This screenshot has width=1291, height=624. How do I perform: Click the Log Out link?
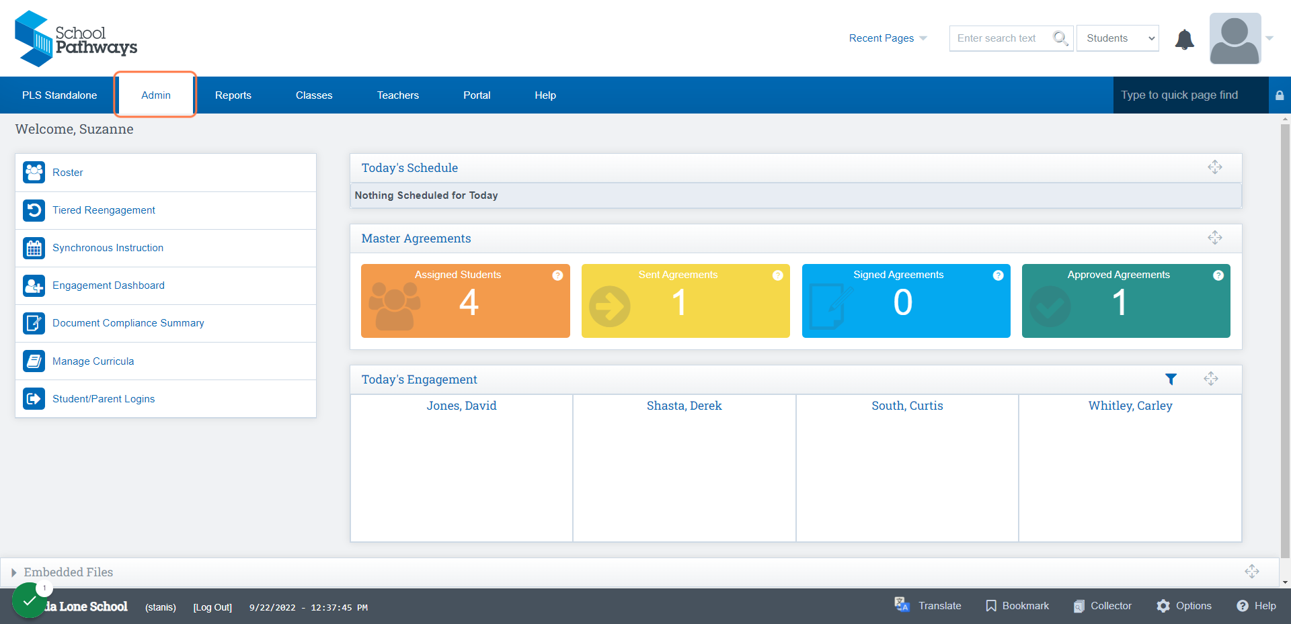click(212, 607)
